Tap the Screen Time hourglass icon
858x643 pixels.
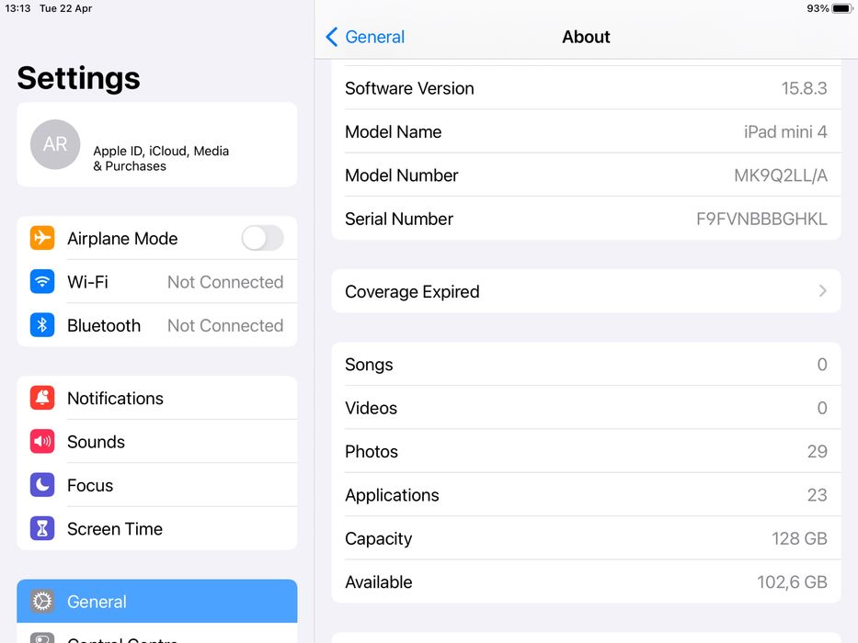pyautogui.click(x=42, y=529)
